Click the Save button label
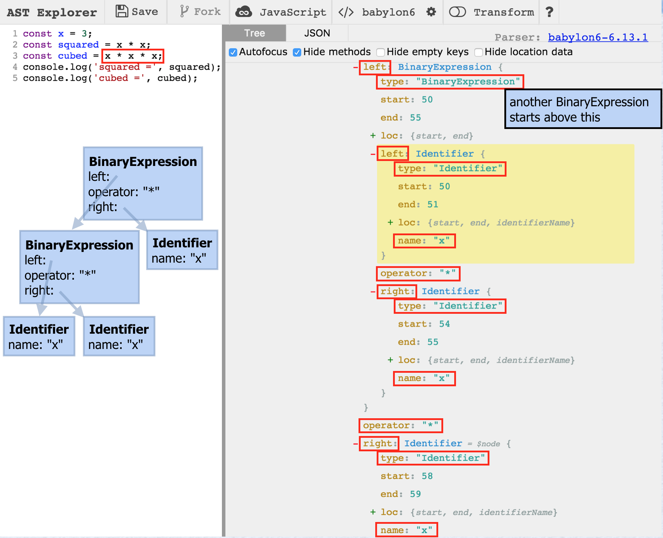Image resolution: width=663 pixels, height=538 pixels. 145,12
